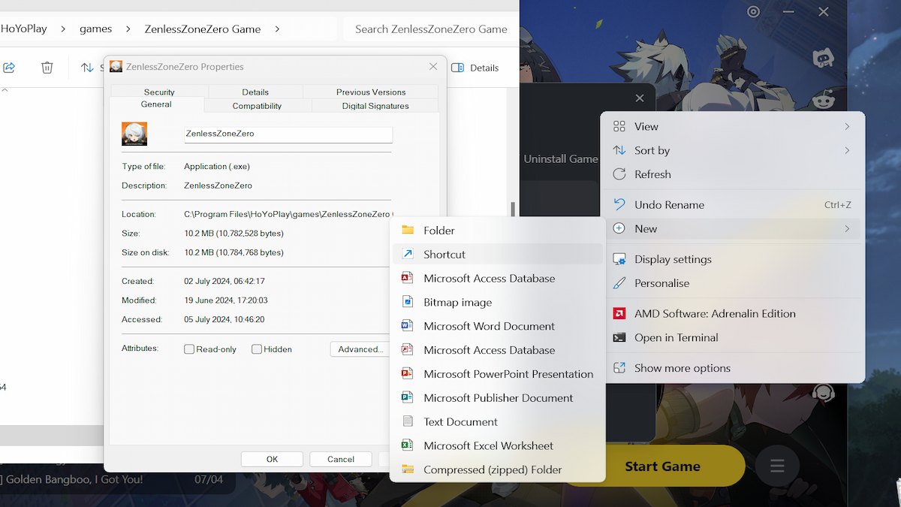The height and width of the screenshot is (507, 901).
Task: Open the HoYoPlay settings gear
Action: (x=753, y=12)
